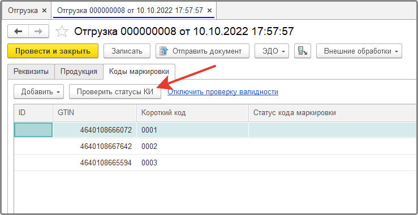Click Отправить документ button
The width and height of the screenshot is (418, 215).
click(202, 51)
